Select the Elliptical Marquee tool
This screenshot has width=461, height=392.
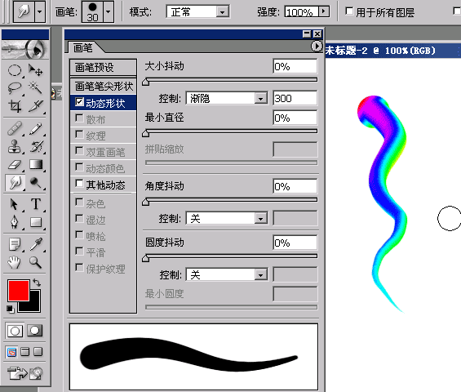point(15,70)
